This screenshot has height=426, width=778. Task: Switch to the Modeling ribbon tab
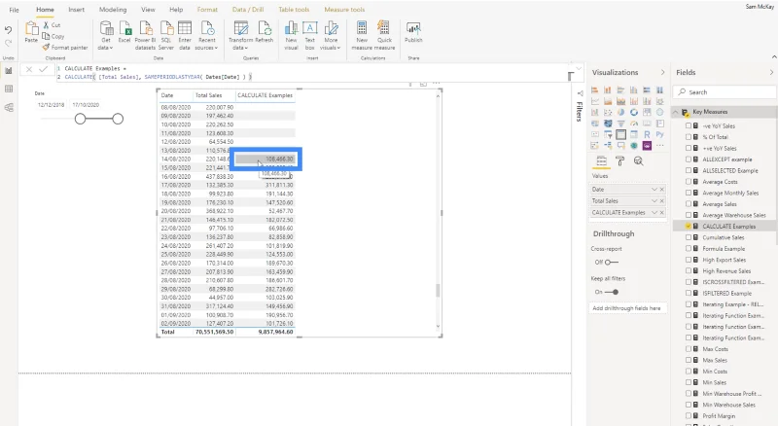[x=113, y=10]
